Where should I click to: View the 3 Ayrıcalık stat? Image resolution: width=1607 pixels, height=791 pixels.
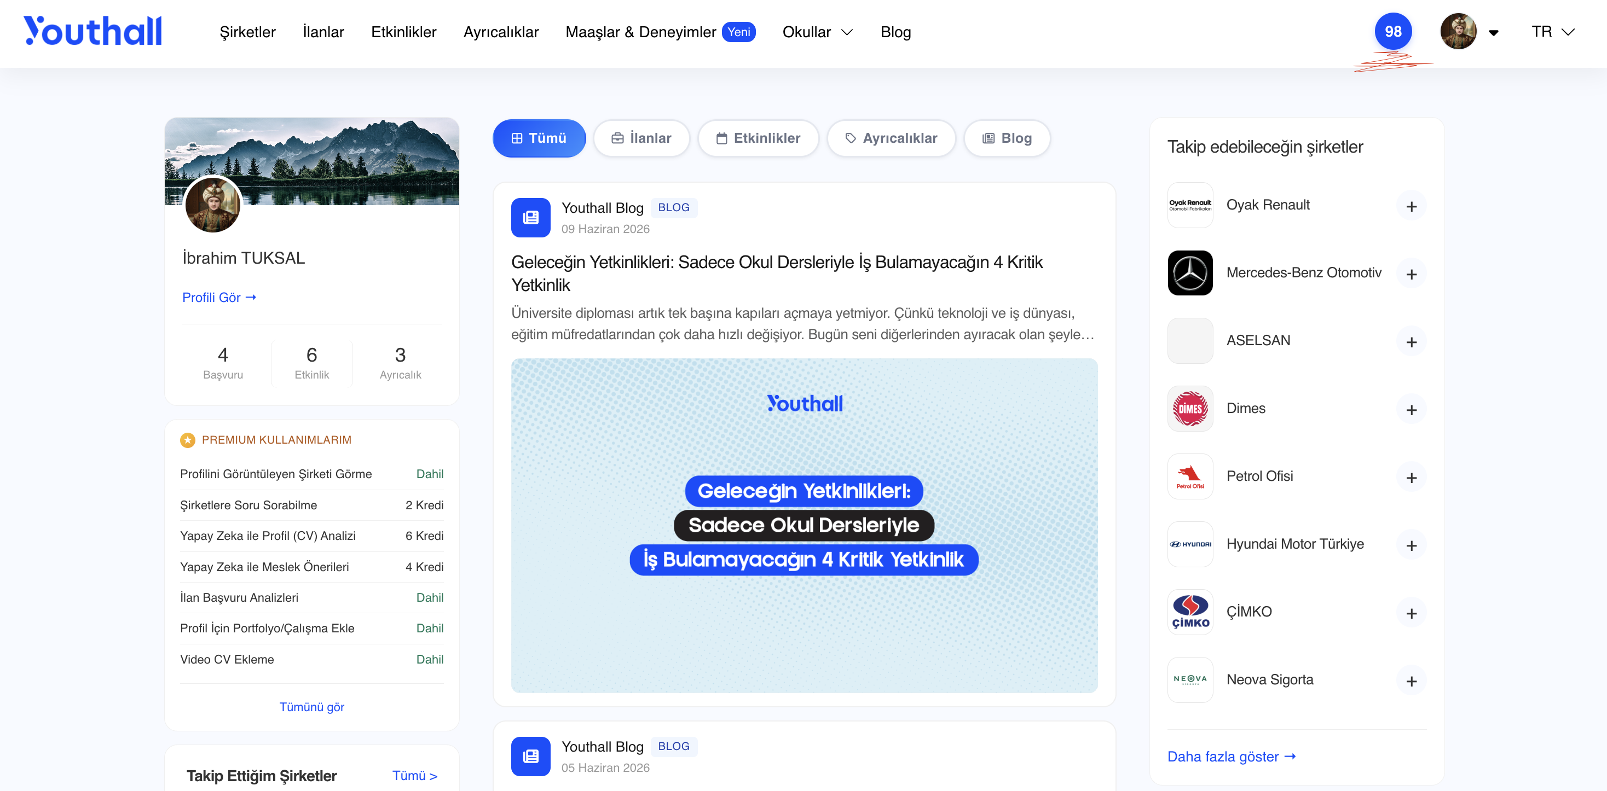400,363
